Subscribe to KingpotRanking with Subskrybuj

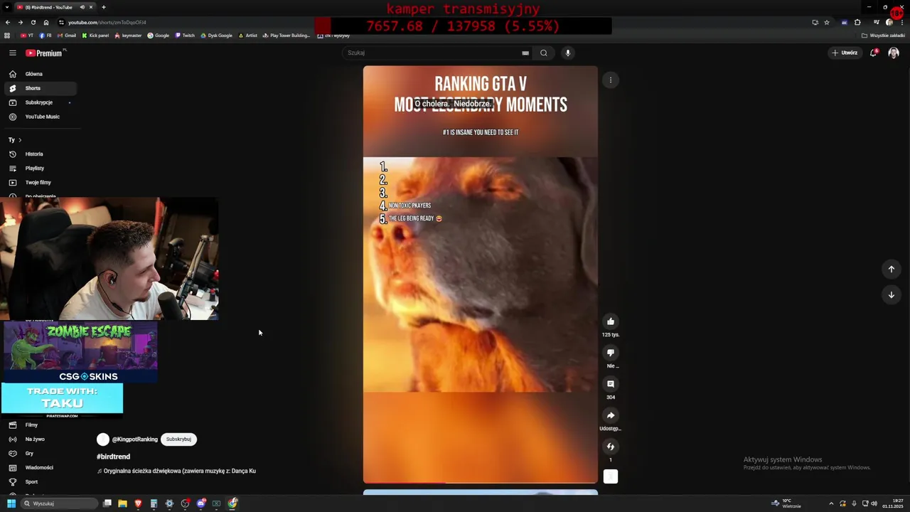178,439
